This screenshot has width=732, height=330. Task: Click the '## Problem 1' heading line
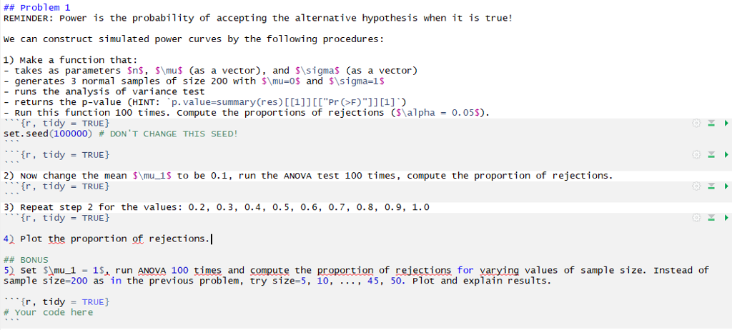[34, 6]
